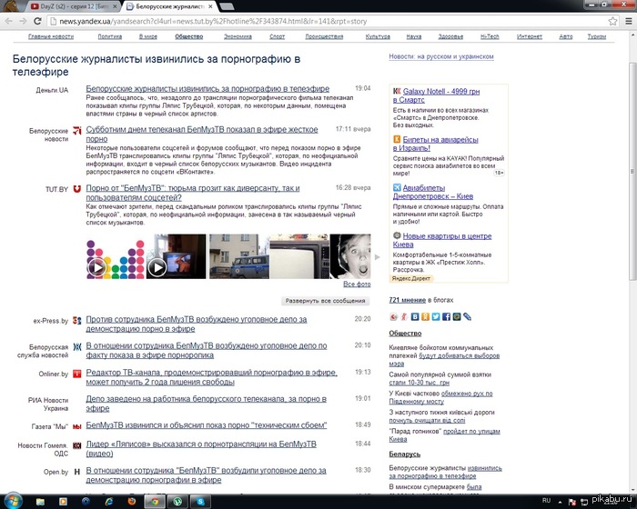Screen dimensions: 637x509
Task: Share story via the VKontakte icon
Action: (415, 316)
